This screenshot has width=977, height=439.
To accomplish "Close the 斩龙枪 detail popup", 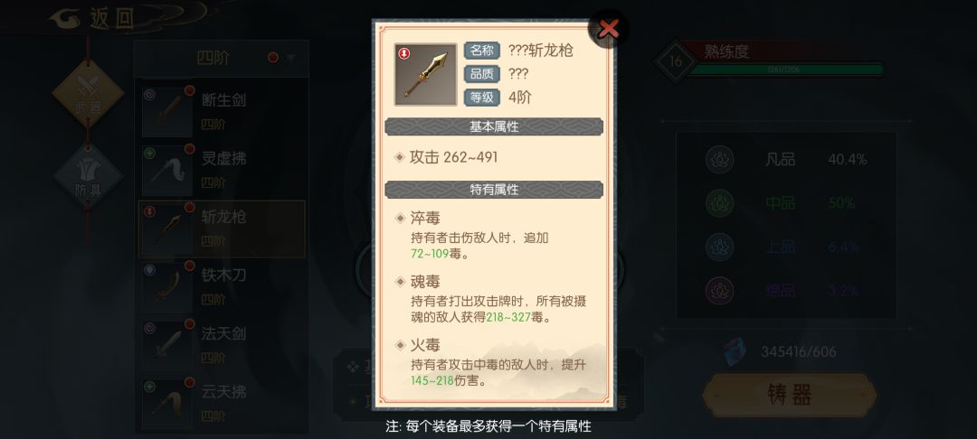I will pyautogui.click(x=608, y=29).
